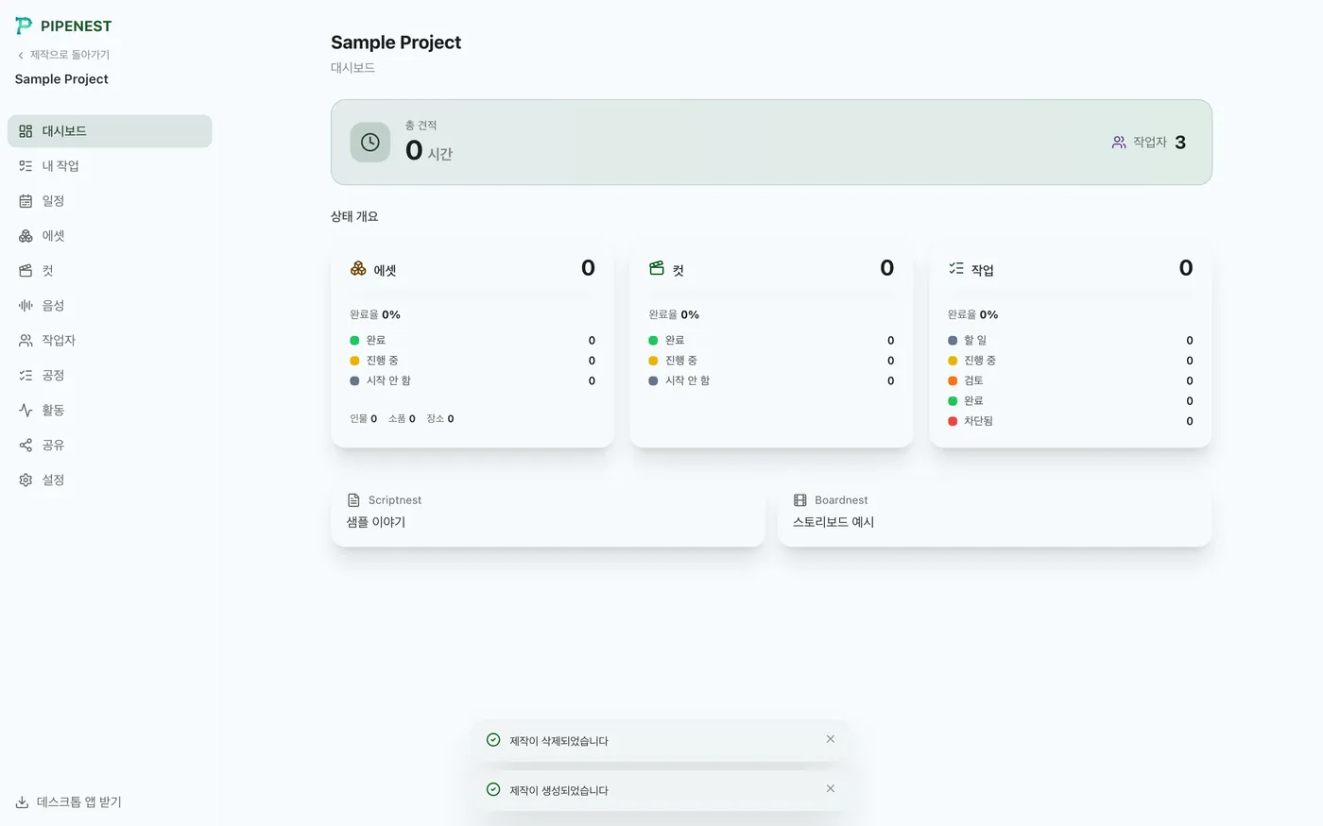
Task: Click Sample Project name in the sidebar
Action: [x=61, y=79]
